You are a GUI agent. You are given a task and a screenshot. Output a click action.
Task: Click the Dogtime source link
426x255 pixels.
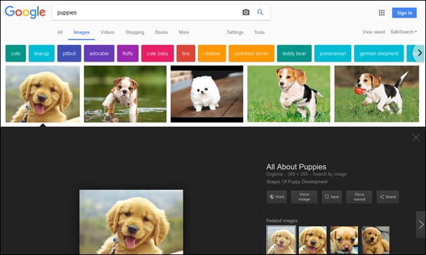pyautogui.click(x=275, y=174)
